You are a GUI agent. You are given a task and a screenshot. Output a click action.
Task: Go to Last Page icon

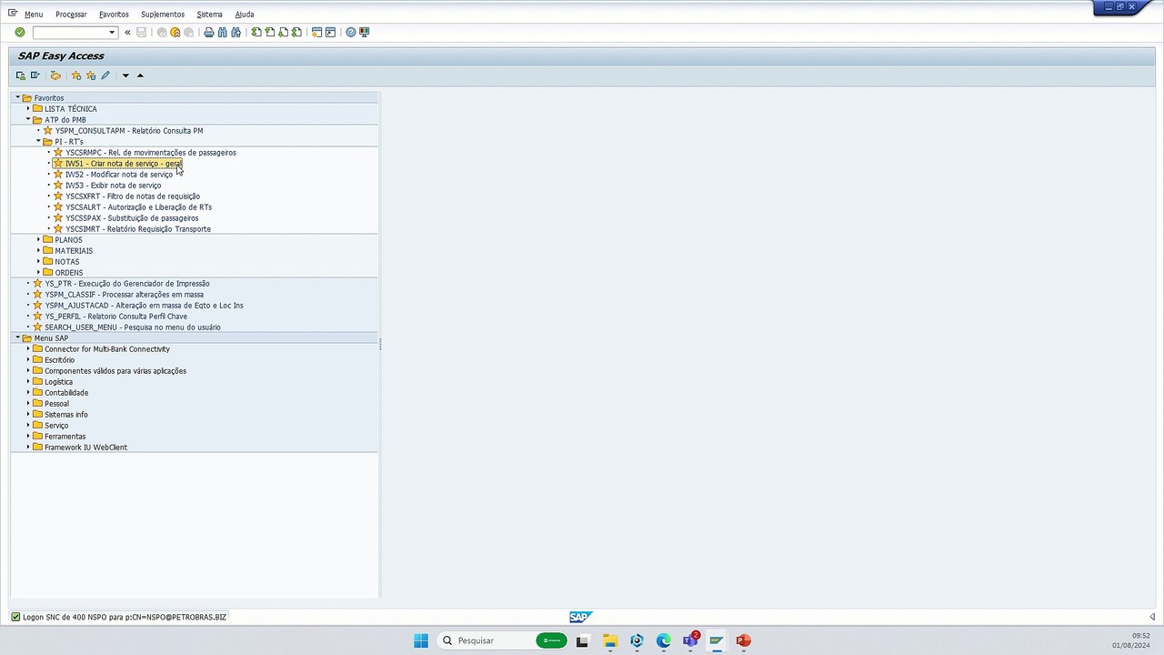click(x=296, y=33)
